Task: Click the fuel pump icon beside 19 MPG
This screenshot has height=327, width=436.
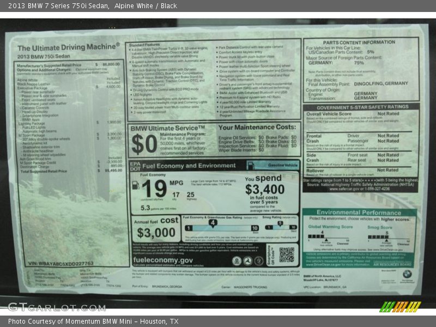Action: pos(136,185)
